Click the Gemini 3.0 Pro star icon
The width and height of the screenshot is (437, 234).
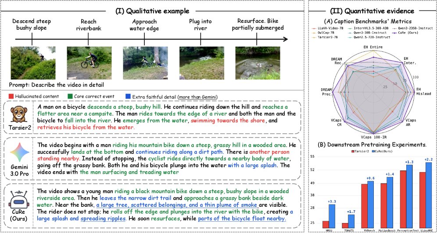click(x=19, y=152)
